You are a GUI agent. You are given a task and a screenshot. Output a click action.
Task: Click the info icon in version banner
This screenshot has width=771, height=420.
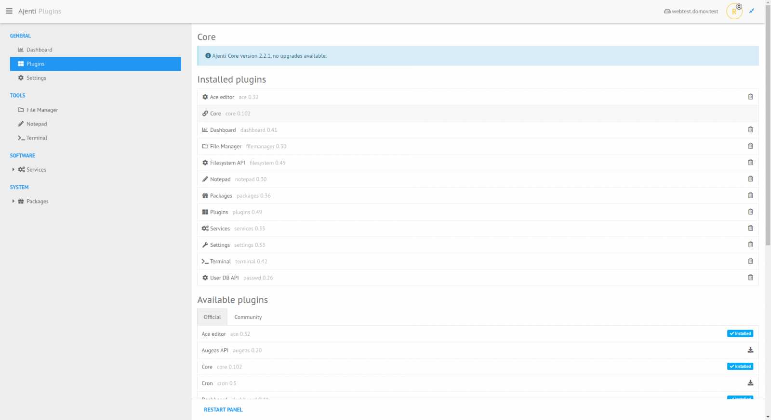coord(208,56)
